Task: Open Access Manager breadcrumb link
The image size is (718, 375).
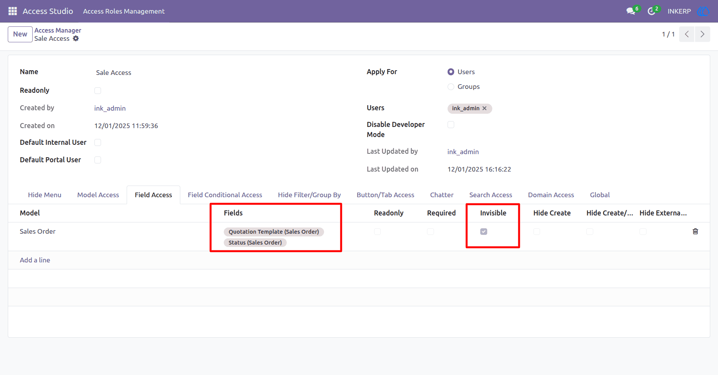Action: click(x=58, y=30)
